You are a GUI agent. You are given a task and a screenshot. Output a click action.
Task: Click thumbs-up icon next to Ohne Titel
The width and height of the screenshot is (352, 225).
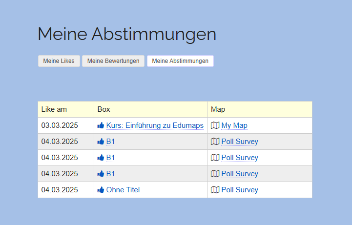pyautogui.click(x=101, y=190)
